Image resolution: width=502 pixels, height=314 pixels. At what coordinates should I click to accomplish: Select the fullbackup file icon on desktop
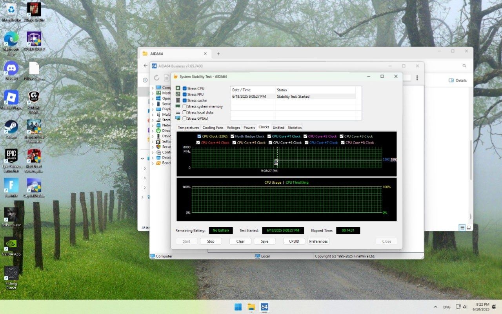pyautogui.click(x=34, y=71)
